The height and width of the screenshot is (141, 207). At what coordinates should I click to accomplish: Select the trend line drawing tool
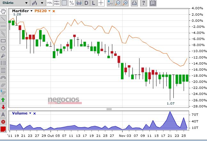click(3, 19)
